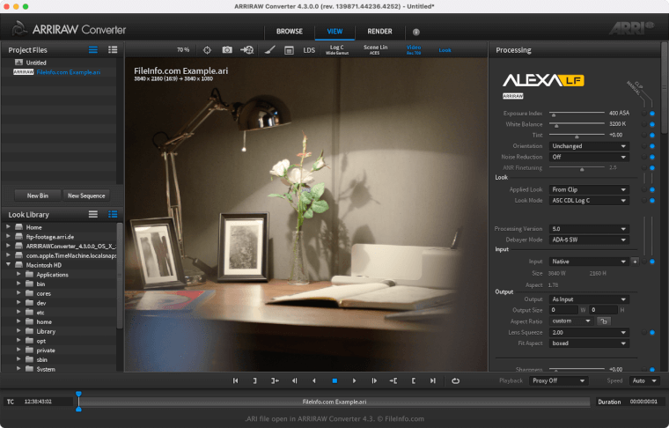Open help with the question mark icon

coord(416,32)
